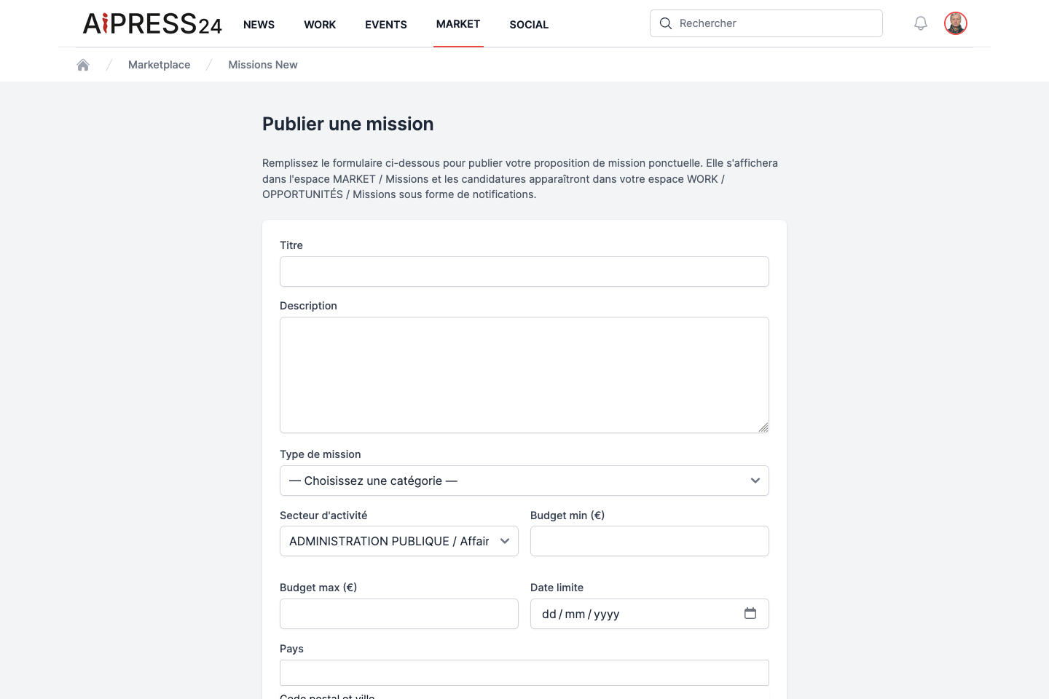Click the Marketplace breadcrumb link

[x=159, y=65]
